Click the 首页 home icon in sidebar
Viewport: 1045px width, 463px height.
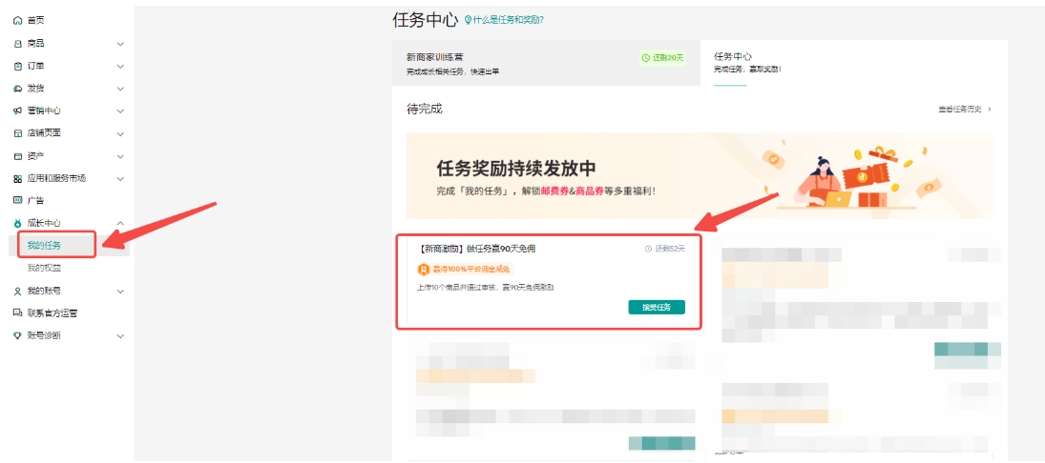click(x=17, y=20)
